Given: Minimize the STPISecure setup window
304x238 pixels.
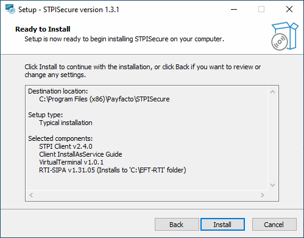Looking at the screenshot, I should coord(234,9).
